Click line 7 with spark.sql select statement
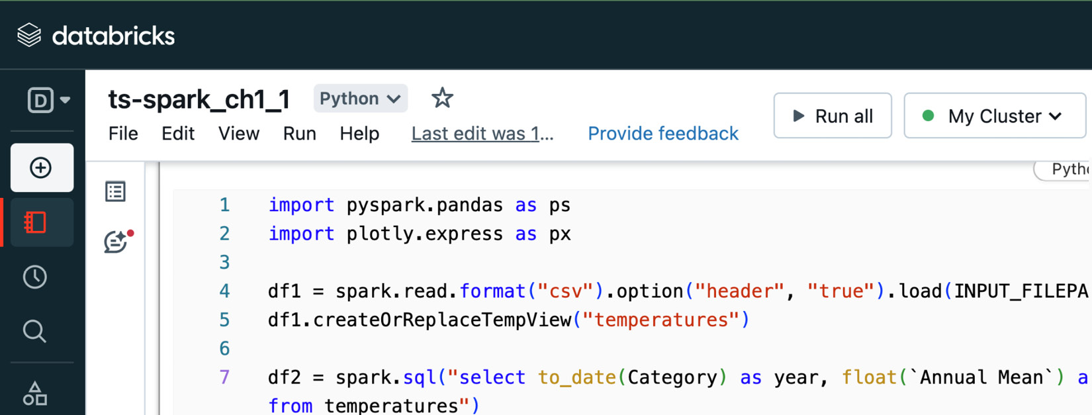Viewport: 1092px width, 415px height. point(678,377)
